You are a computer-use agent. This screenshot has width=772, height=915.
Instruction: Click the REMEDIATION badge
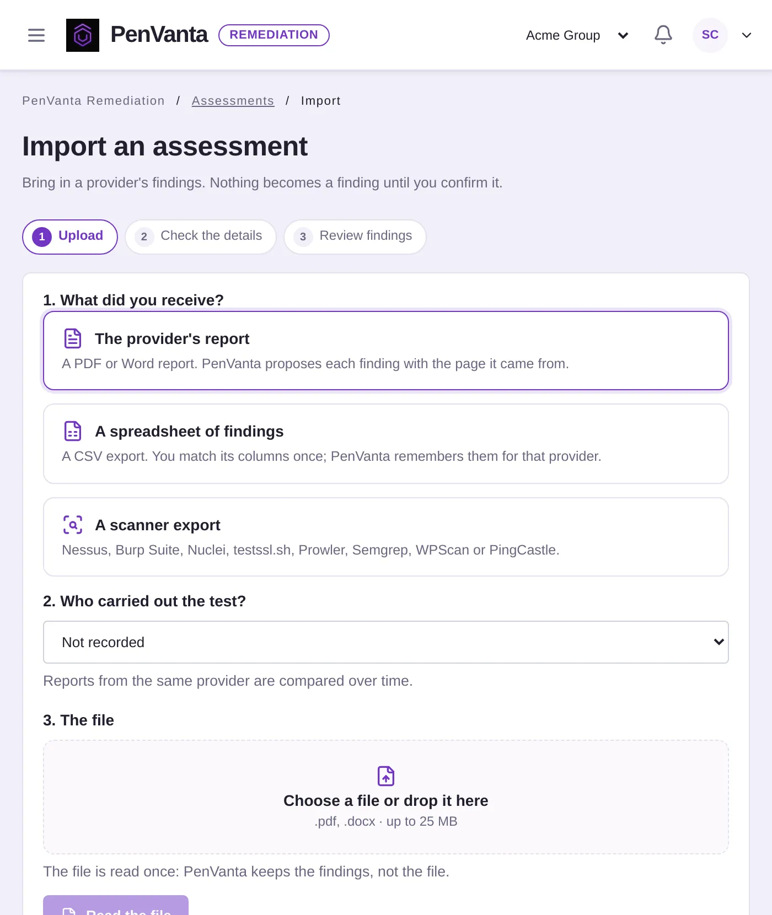coord(274,35)
